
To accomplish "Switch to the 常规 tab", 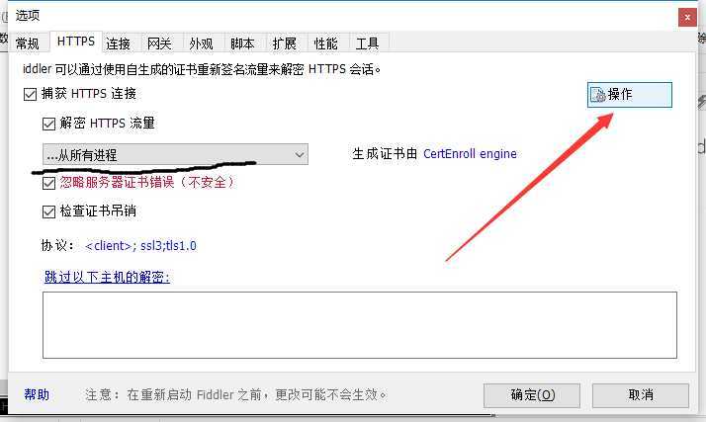I will [x=28, y=43].
